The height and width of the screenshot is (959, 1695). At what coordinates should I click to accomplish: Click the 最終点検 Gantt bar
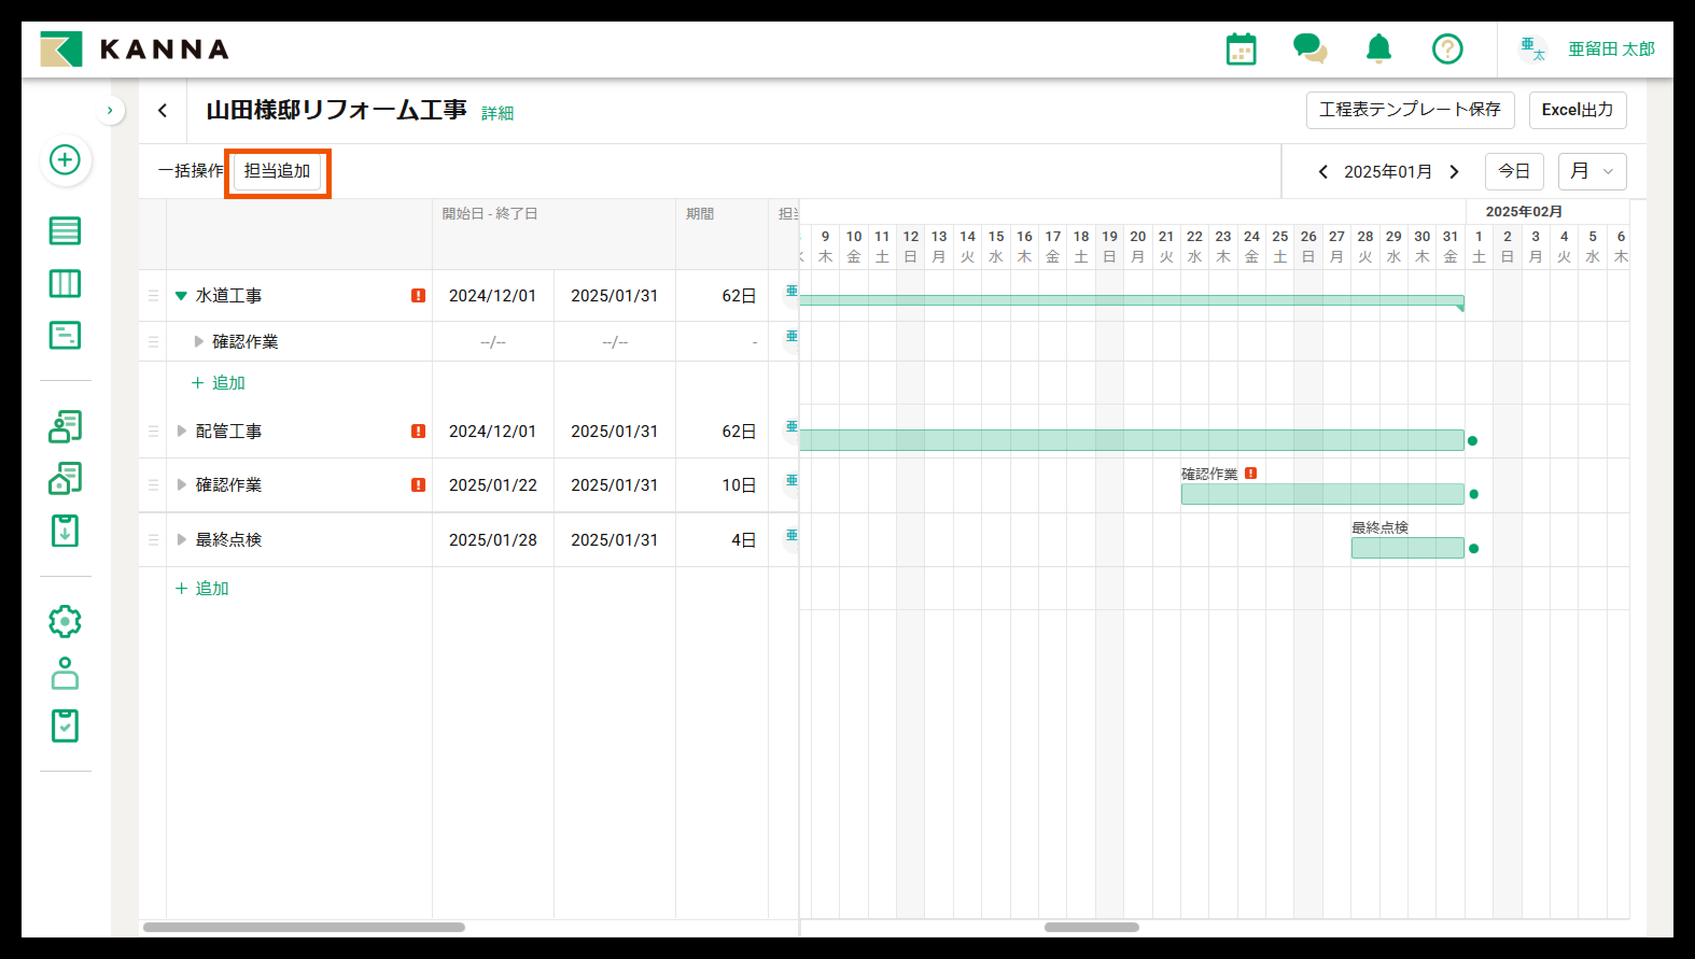click(x=1407, y=548)
